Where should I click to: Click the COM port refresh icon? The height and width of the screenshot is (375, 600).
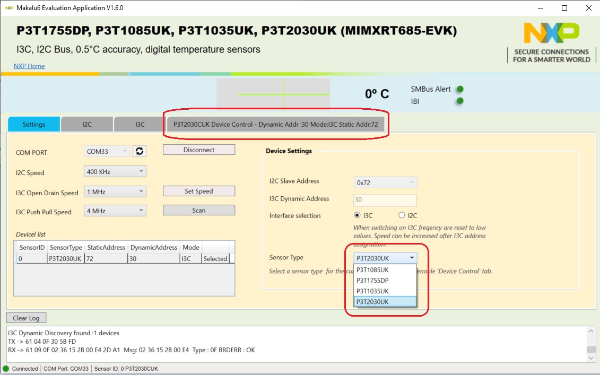pos(140,151)
